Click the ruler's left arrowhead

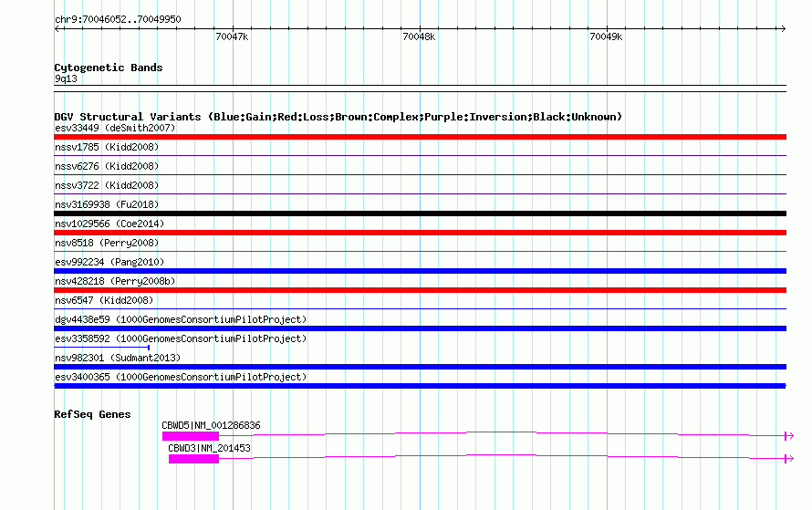click(57, 28)
